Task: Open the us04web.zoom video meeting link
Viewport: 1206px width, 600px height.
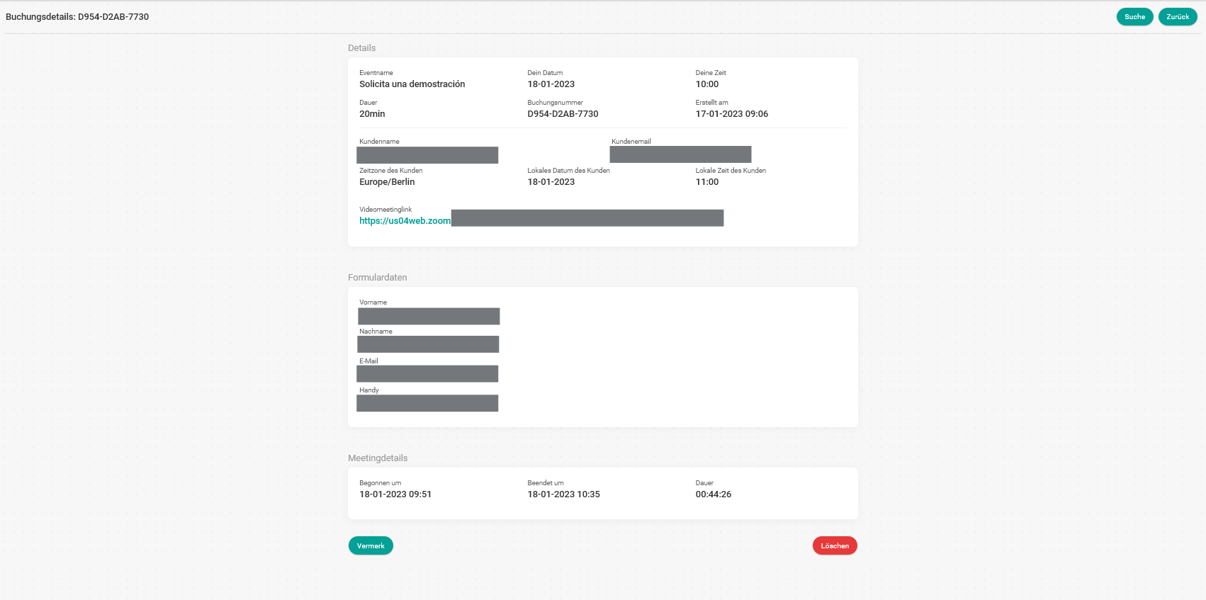Action: [405, 221]
